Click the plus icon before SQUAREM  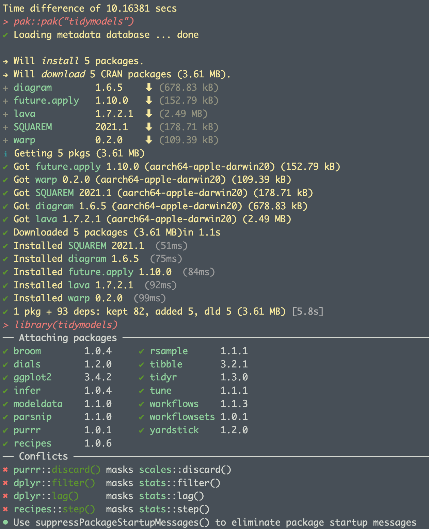point(5,127)
